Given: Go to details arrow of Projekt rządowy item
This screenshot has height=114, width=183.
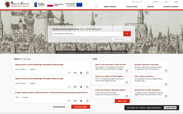Looking at the screenshot, I should (x=87, y=101).
